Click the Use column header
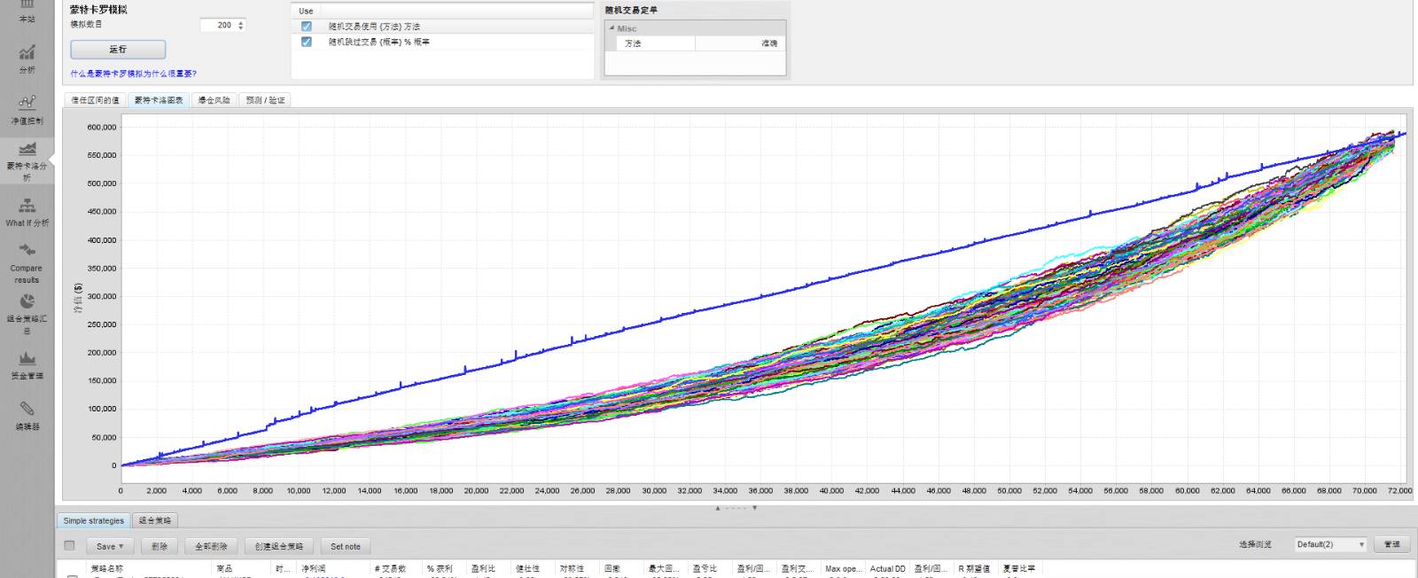 click(307, 11)
